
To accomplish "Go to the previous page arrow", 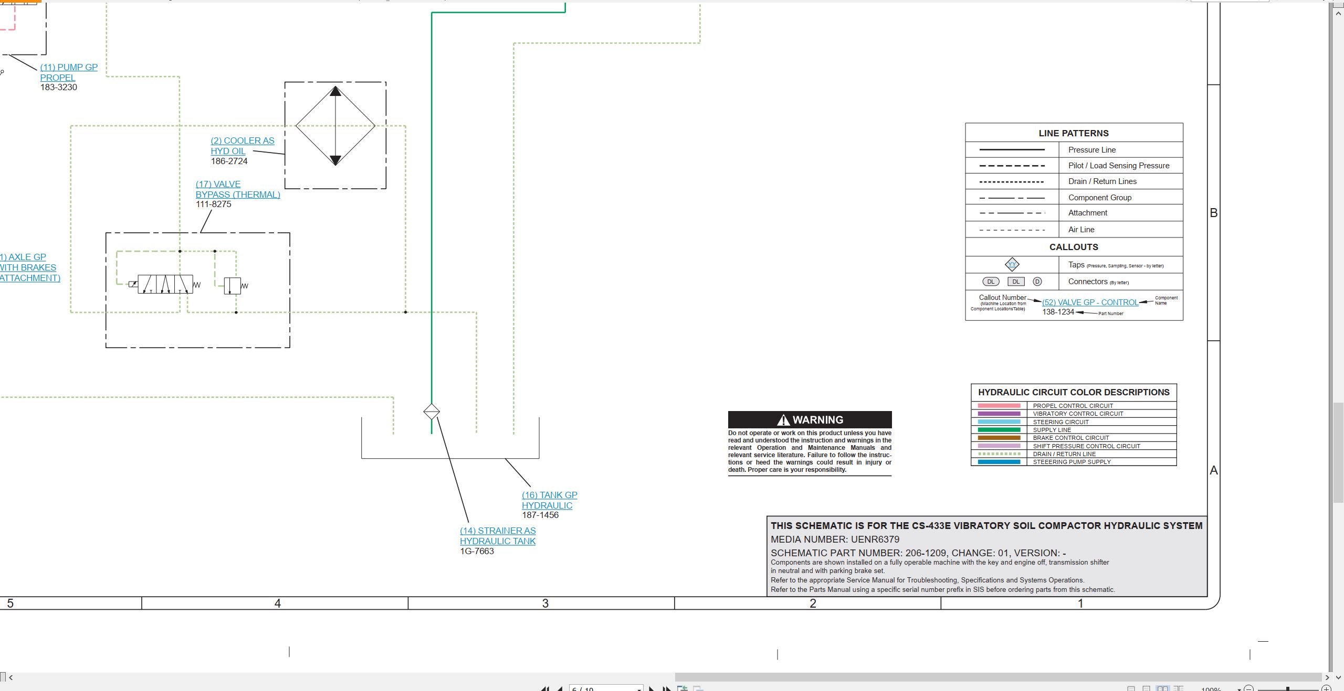I will click(x=560, y=689).
